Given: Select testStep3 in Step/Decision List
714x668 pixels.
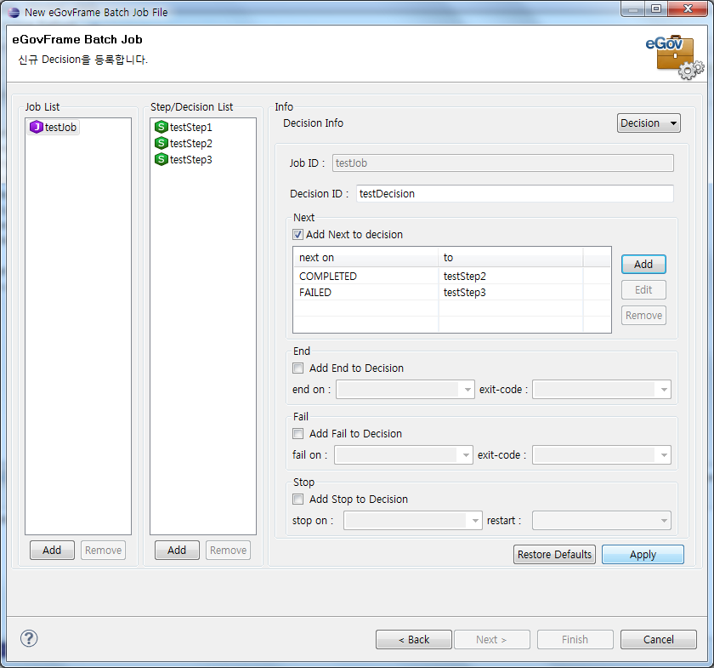Looking at the screenshot, I should point(184,159).
